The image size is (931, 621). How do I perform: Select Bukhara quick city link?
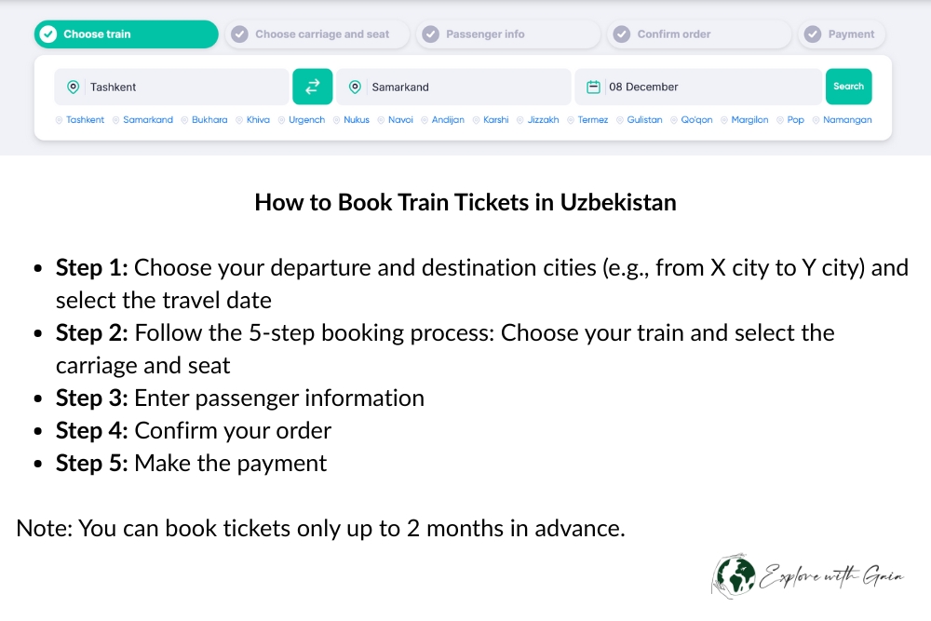209,120
